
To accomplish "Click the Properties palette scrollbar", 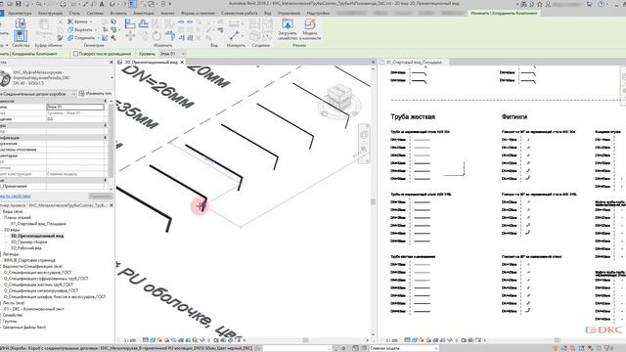I will tap(111, 142).
